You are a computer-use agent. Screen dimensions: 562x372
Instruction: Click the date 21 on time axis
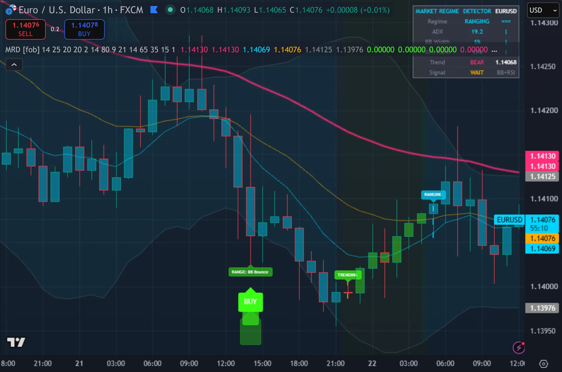pyautogui.click(x=79, y=364)
